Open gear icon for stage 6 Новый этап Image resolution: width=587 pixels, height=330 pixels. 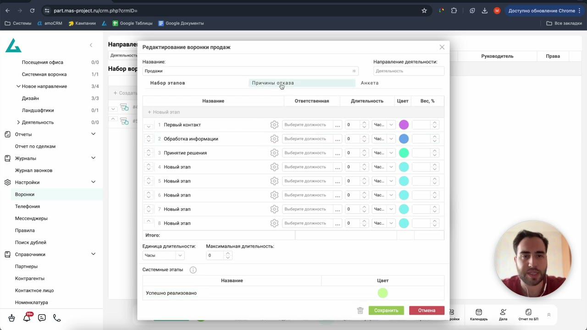coord(274,195)
